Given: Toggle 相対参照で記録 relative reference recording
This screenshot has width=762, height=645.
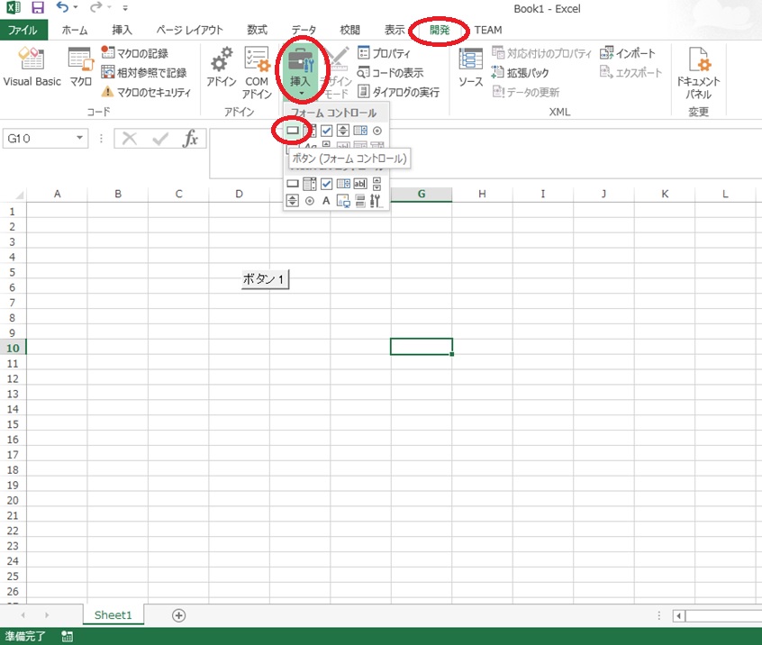Looking at the screenshot, I should click(144, 72).
